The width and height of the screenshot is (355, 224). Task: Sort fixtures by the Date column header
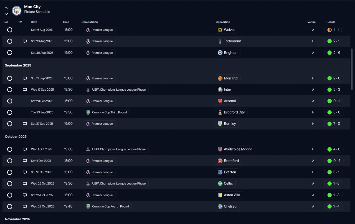34,22
